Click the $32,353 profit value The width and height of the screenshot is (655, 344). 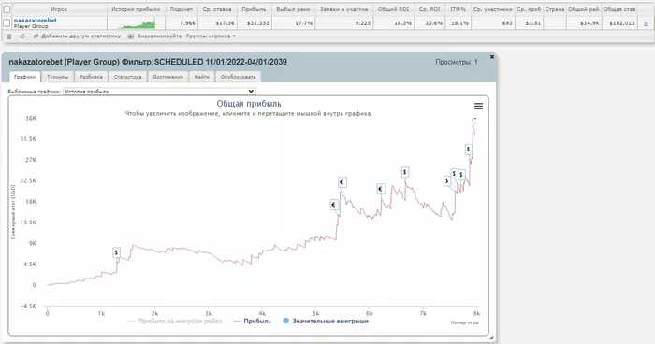click(257, 23)
